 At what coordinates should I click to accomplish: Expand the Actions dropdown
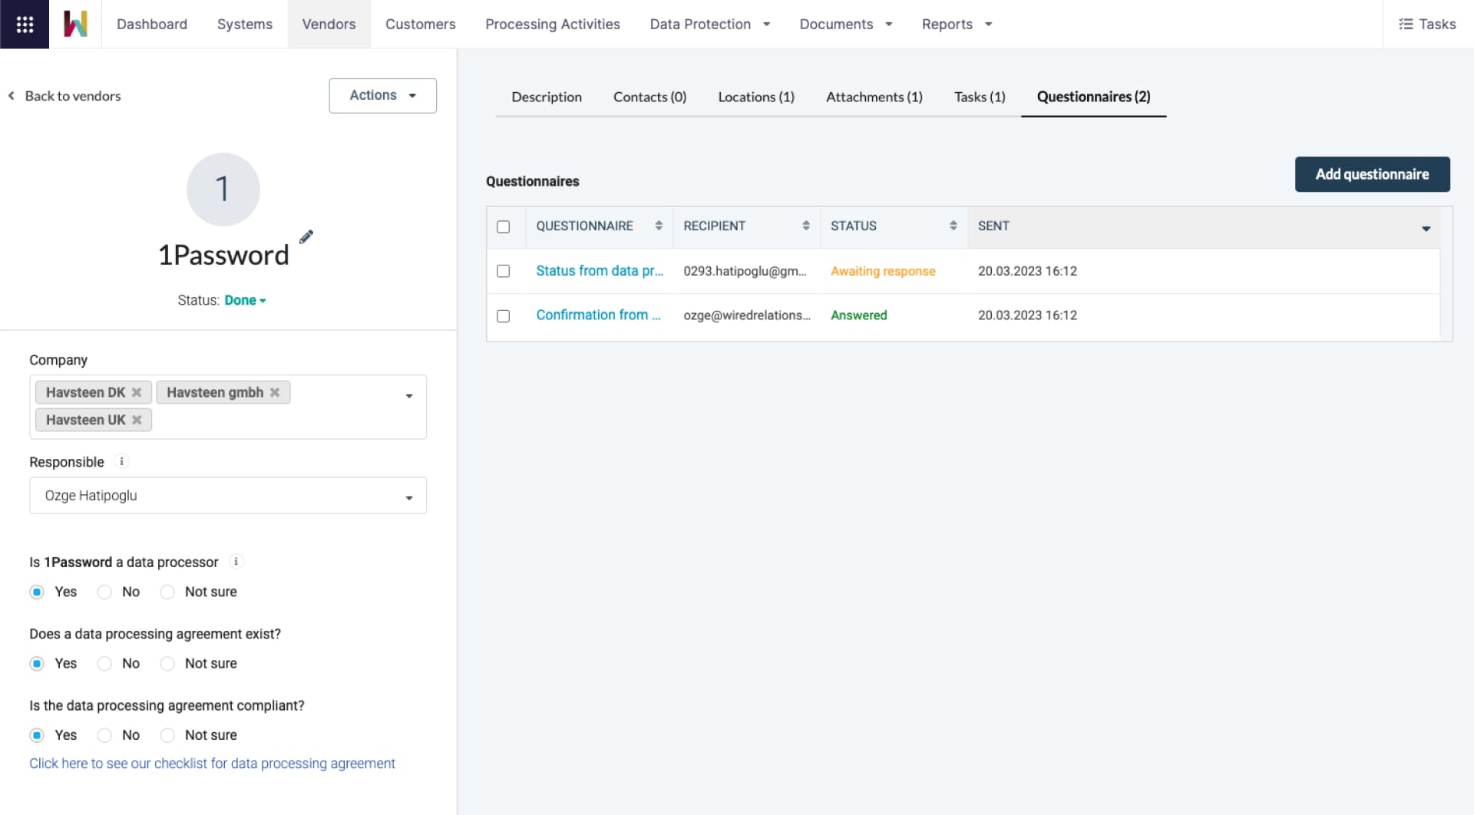[382, 95]
